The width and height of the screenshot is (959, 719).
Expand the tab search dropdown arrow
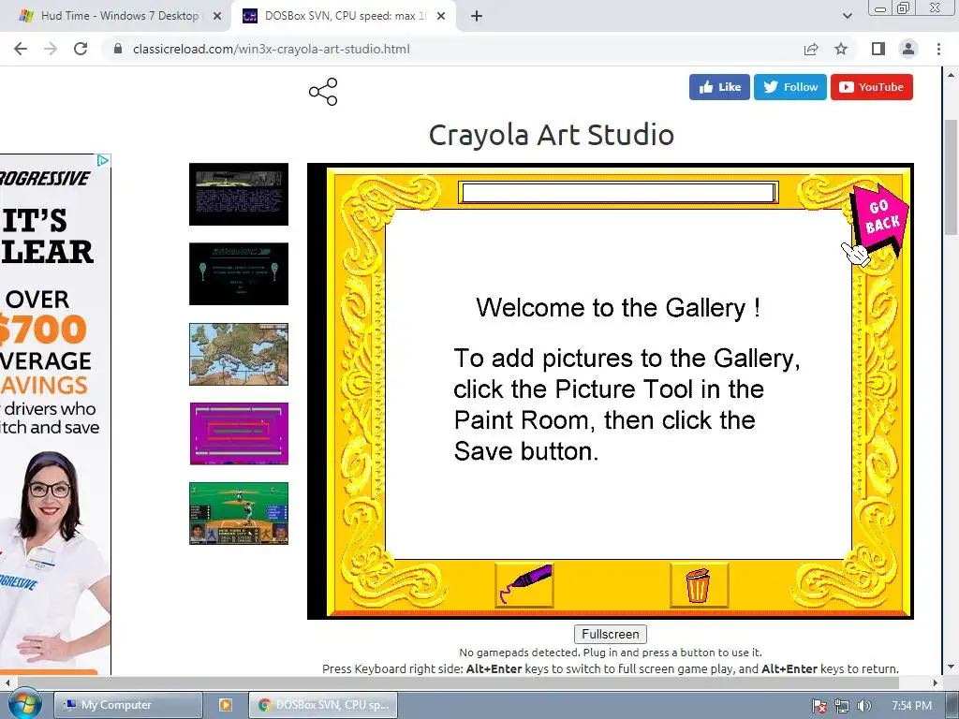(x=847, y=16)
